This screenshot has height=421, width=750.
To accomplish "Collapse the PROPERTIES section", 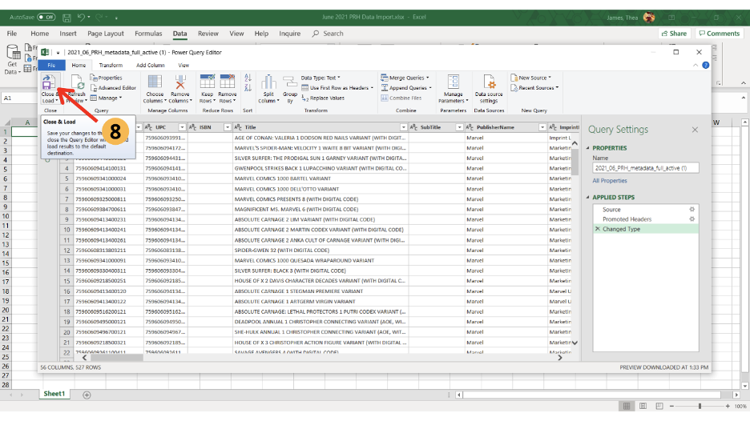I will (x=588, y=148).
